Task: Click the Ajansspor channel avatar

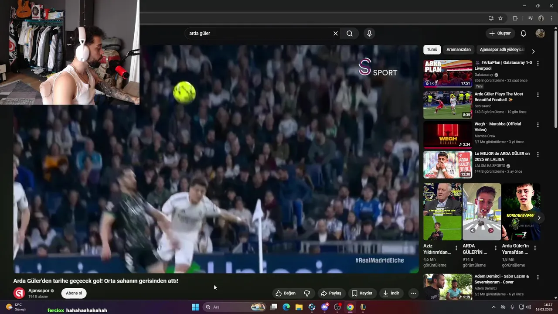Action: coord(19,293)
